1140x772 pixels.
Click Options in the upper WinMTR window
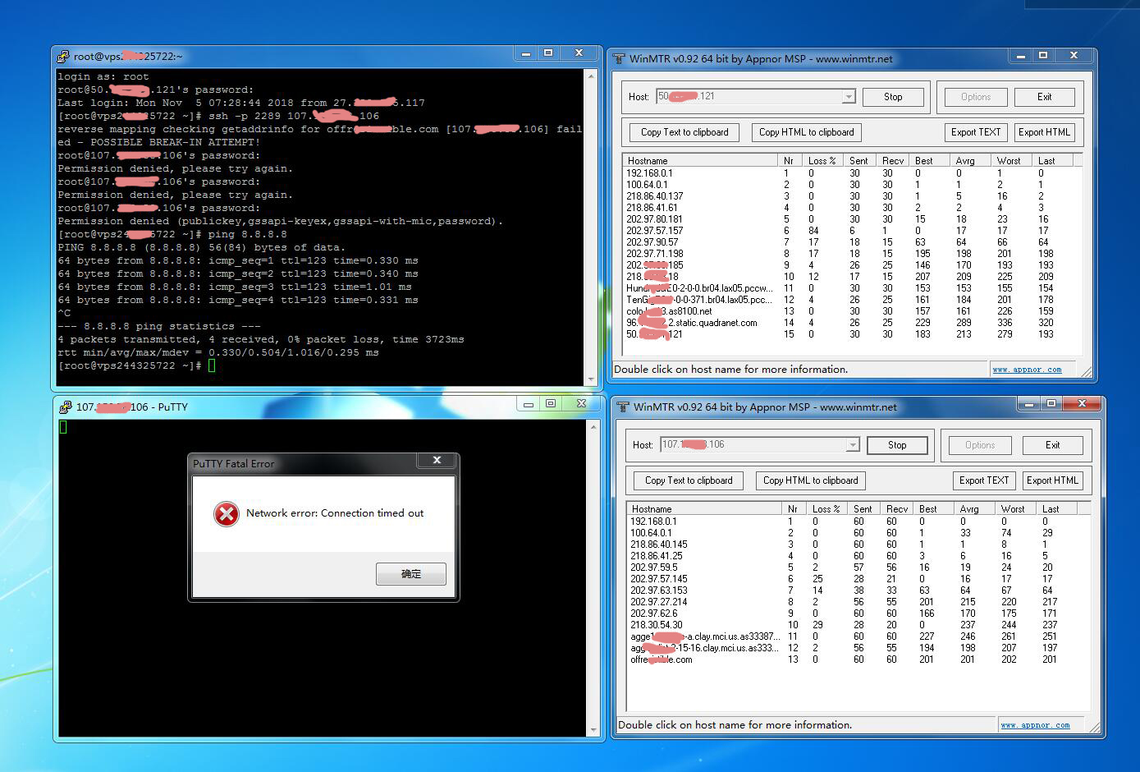(x=976, y=97)
